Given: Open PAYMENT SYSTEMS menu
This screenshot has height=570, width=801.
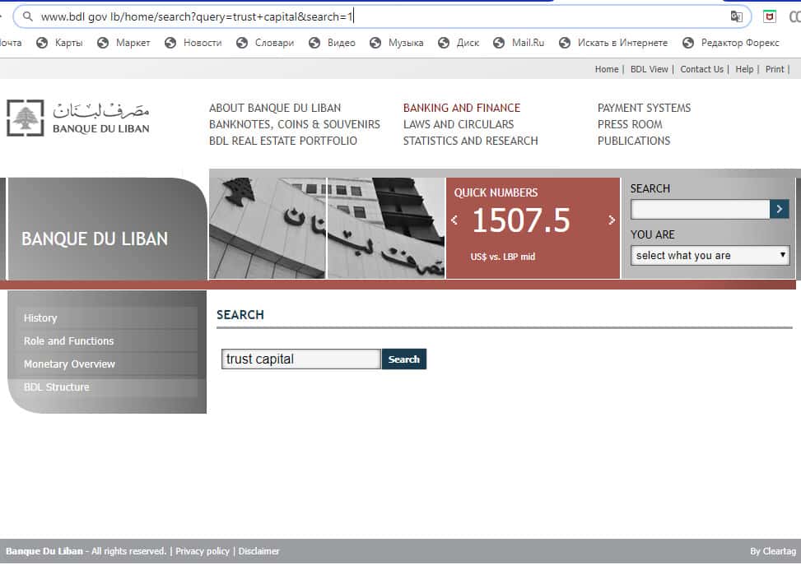Looking at the screenshot, I should 644,109.
